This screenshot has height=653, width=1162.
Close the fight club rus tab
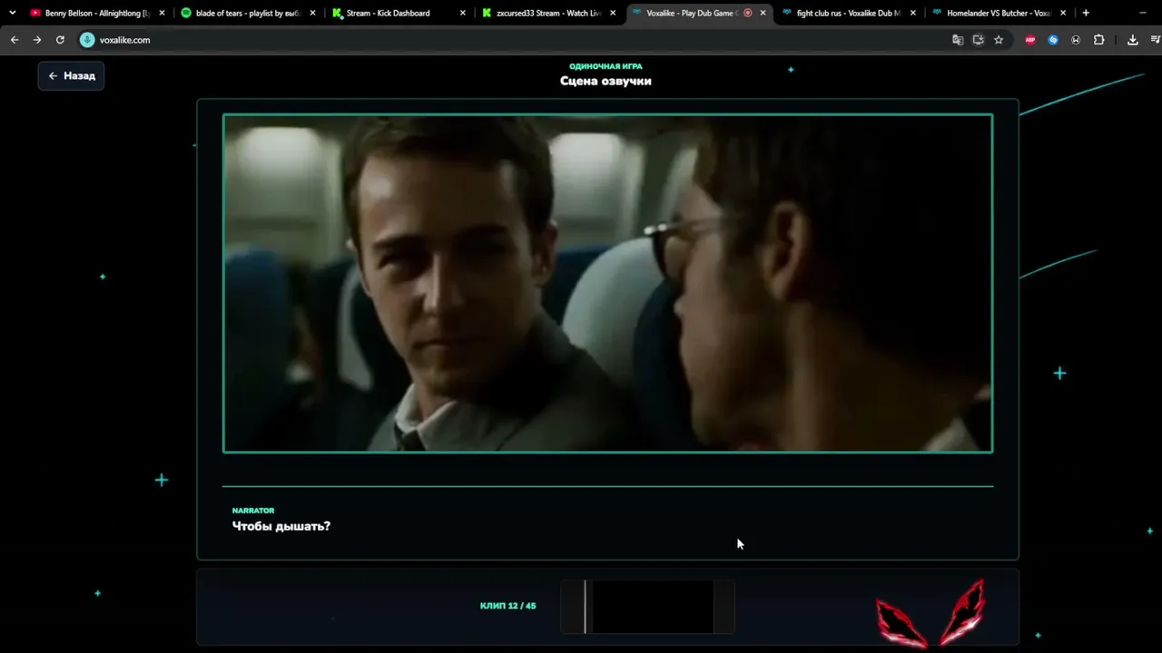point(913,14)
